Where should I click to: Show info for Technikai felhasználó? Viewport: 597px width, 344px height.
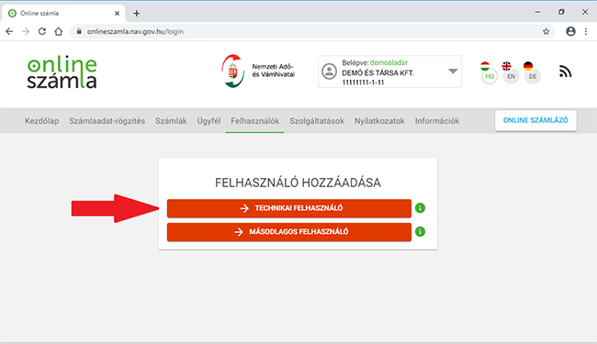pyautogui.click(x=420, y=208)
